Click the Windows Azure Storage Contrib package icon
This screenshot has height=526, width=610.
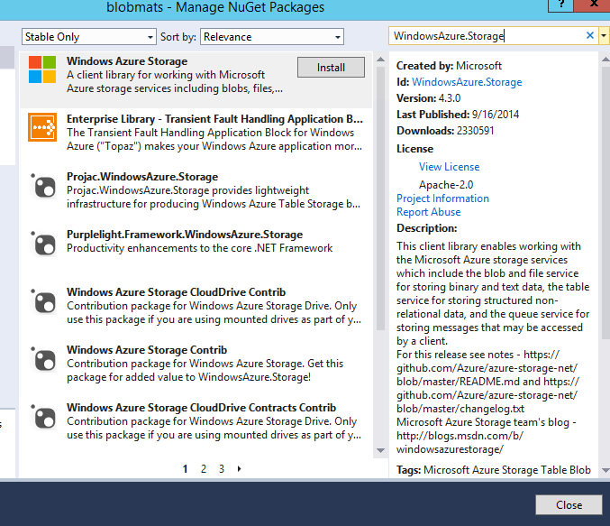(42, 359)
